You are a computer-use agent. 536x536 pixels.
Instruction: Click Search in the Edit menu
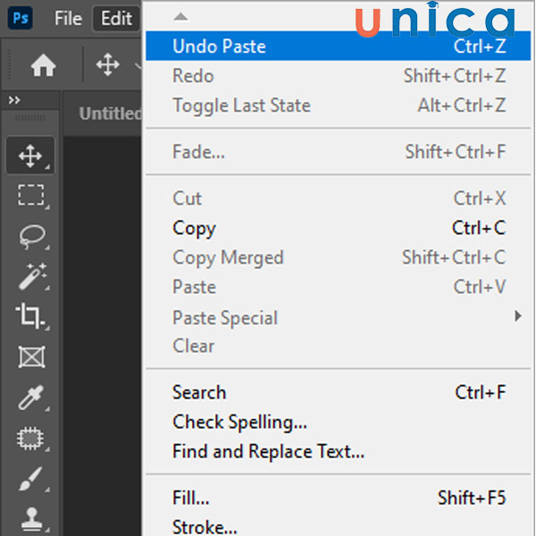(199, 392)
